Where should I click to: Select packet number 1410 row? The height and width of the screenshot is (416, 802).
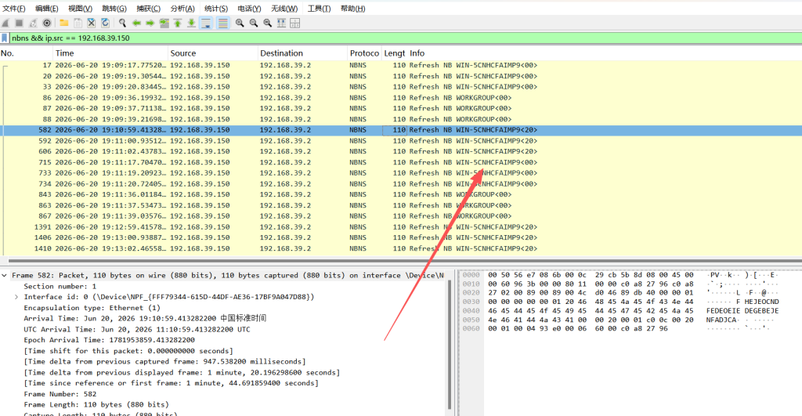tap(401, 248)
